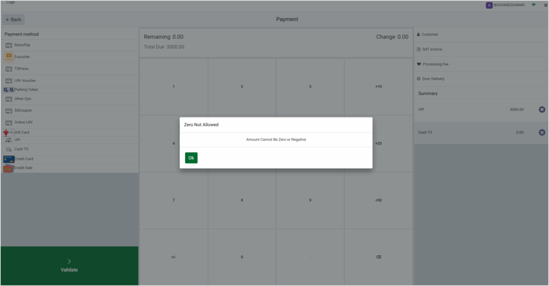Select the TXPress payment icon
The width and height of the screenshot is (549, 286).
(x=9, y=69)
